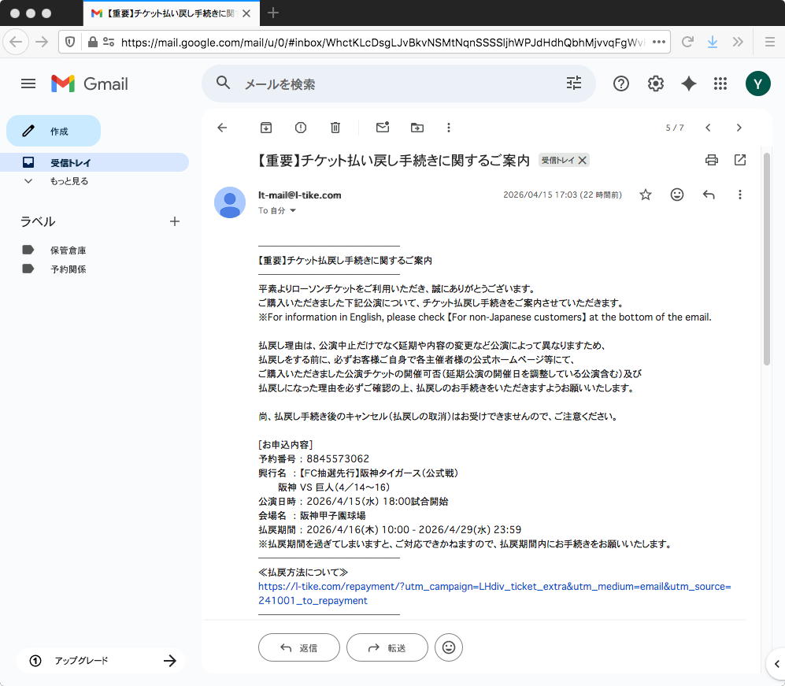Viewport: 785px width, 686px height.
Task: Open the Google apps grid
Action: click(720, 83)
